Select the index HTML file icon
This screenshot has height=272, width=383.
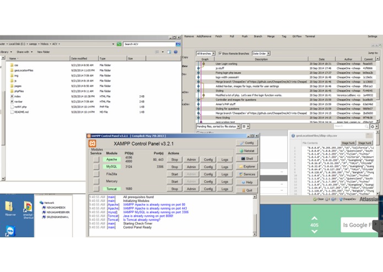12,96
